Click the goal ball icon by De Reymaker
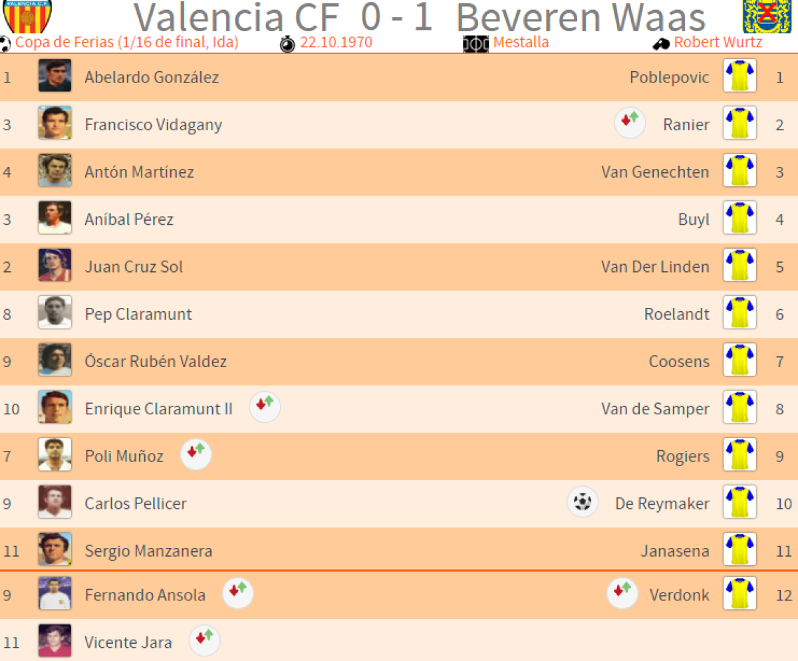 583,502
